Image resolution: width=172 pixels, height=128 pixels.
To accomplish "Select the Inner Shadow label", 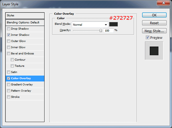I will click(x=20, y=35).
